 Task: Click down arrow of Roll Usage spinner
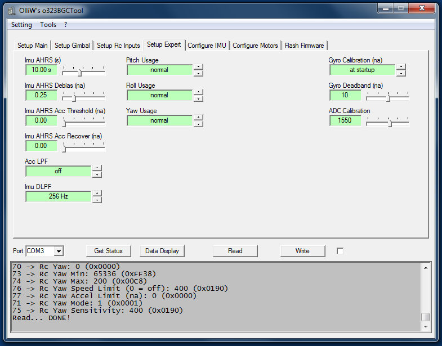point(198,98)
